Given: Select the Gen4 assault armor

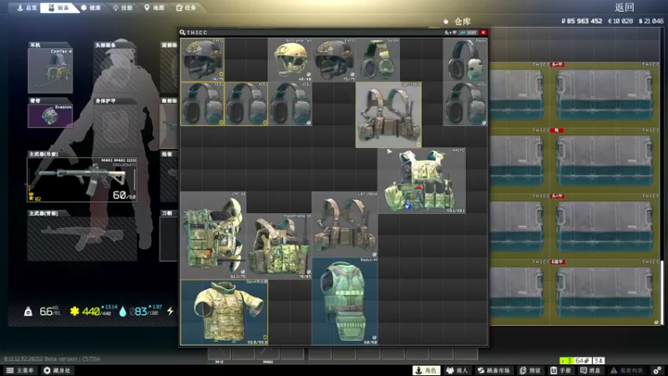Looking at the screenshot, I should click(224, 312).
